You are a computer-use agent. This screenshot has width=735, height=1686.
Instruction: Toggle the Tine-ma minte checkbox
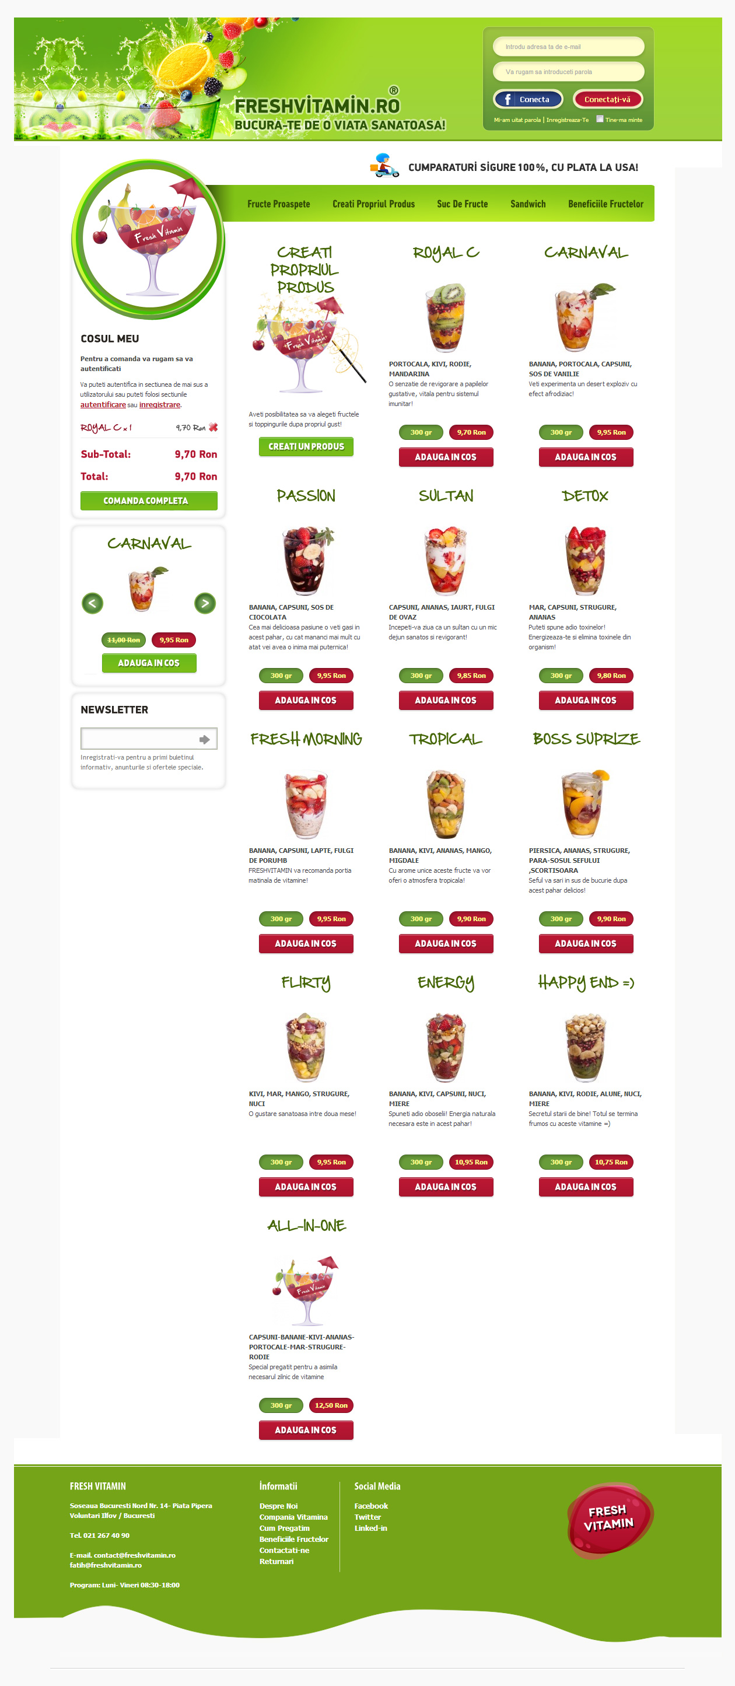[600, 119]
